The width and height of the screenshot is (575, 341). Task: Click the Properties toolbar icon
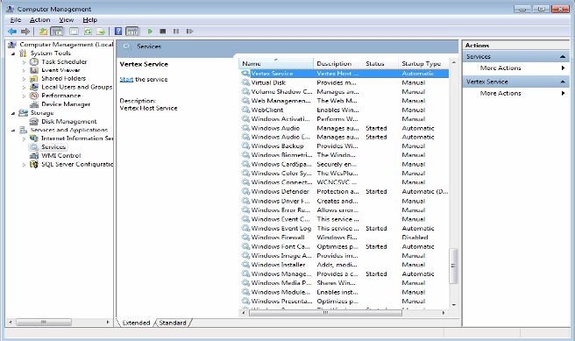(x=75, y=32)
